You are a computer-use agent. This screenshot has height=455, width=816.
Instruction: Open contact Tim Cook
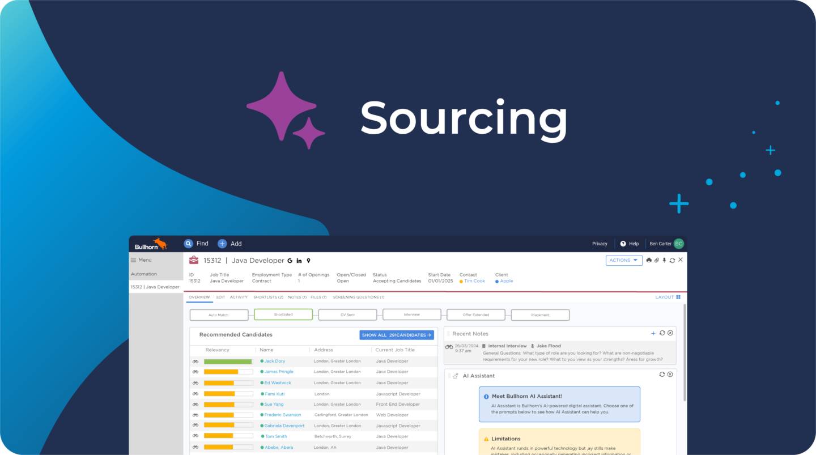pos(475,281)
